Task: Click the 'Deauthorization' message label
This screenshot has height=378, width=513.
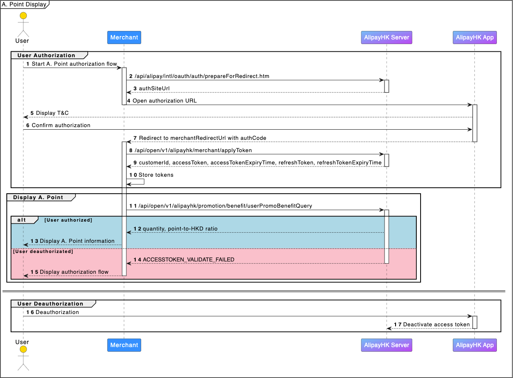Action: [57, 312]
